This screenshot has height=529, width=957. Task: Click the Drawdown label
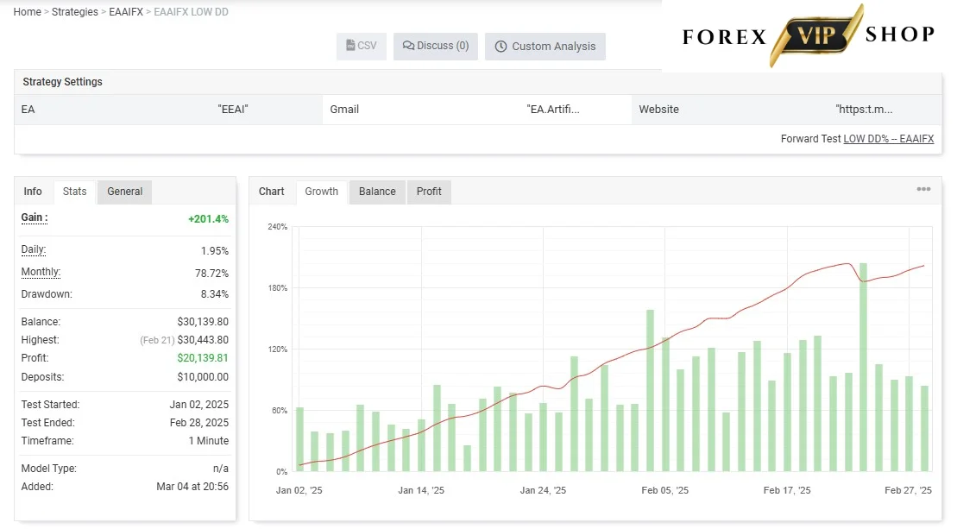coord(47,294)
